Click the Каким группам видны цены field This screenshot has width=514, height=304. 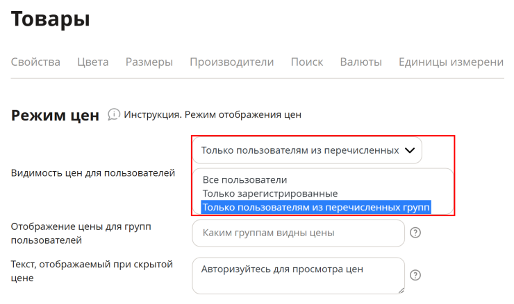[x=298, y=233]
